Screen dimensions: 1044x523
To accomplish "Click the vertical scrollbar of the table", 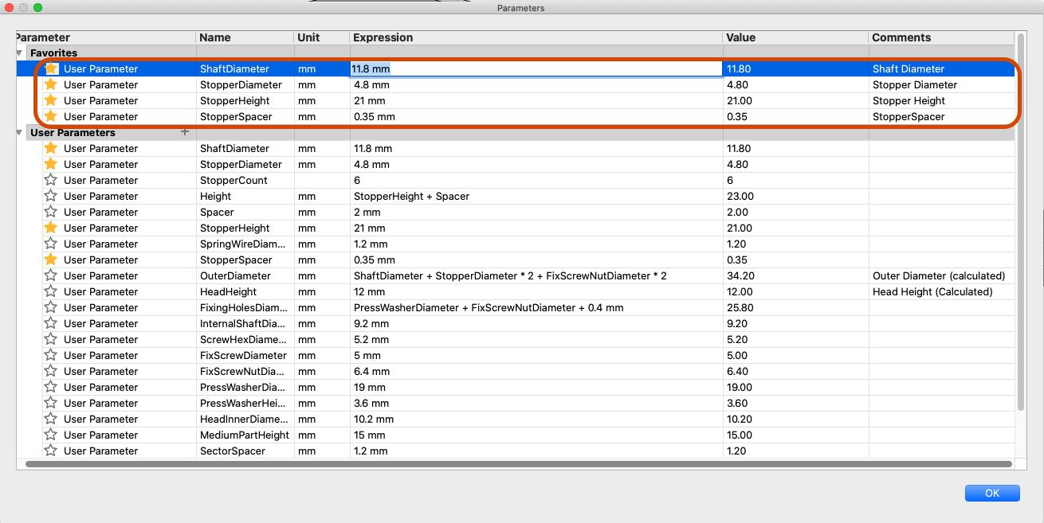I will point(1020,223).
